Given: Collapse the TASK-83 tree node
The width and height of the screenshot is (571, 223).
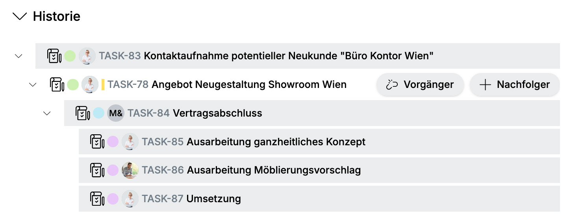Looking at the screenshot, I should point(19,56).
